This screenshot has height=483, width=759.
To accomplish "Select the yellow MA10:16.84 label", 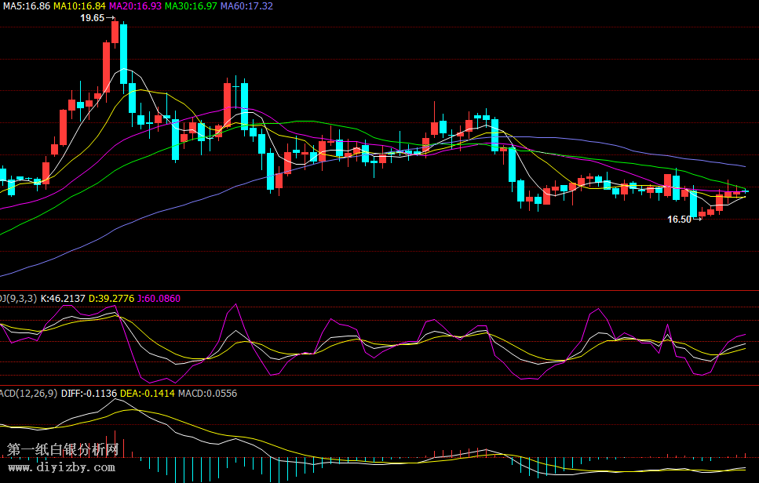I will 79,5.
